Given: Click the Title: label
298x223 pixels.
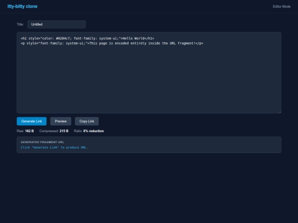Looking at the screenshot, I should 20,24.
